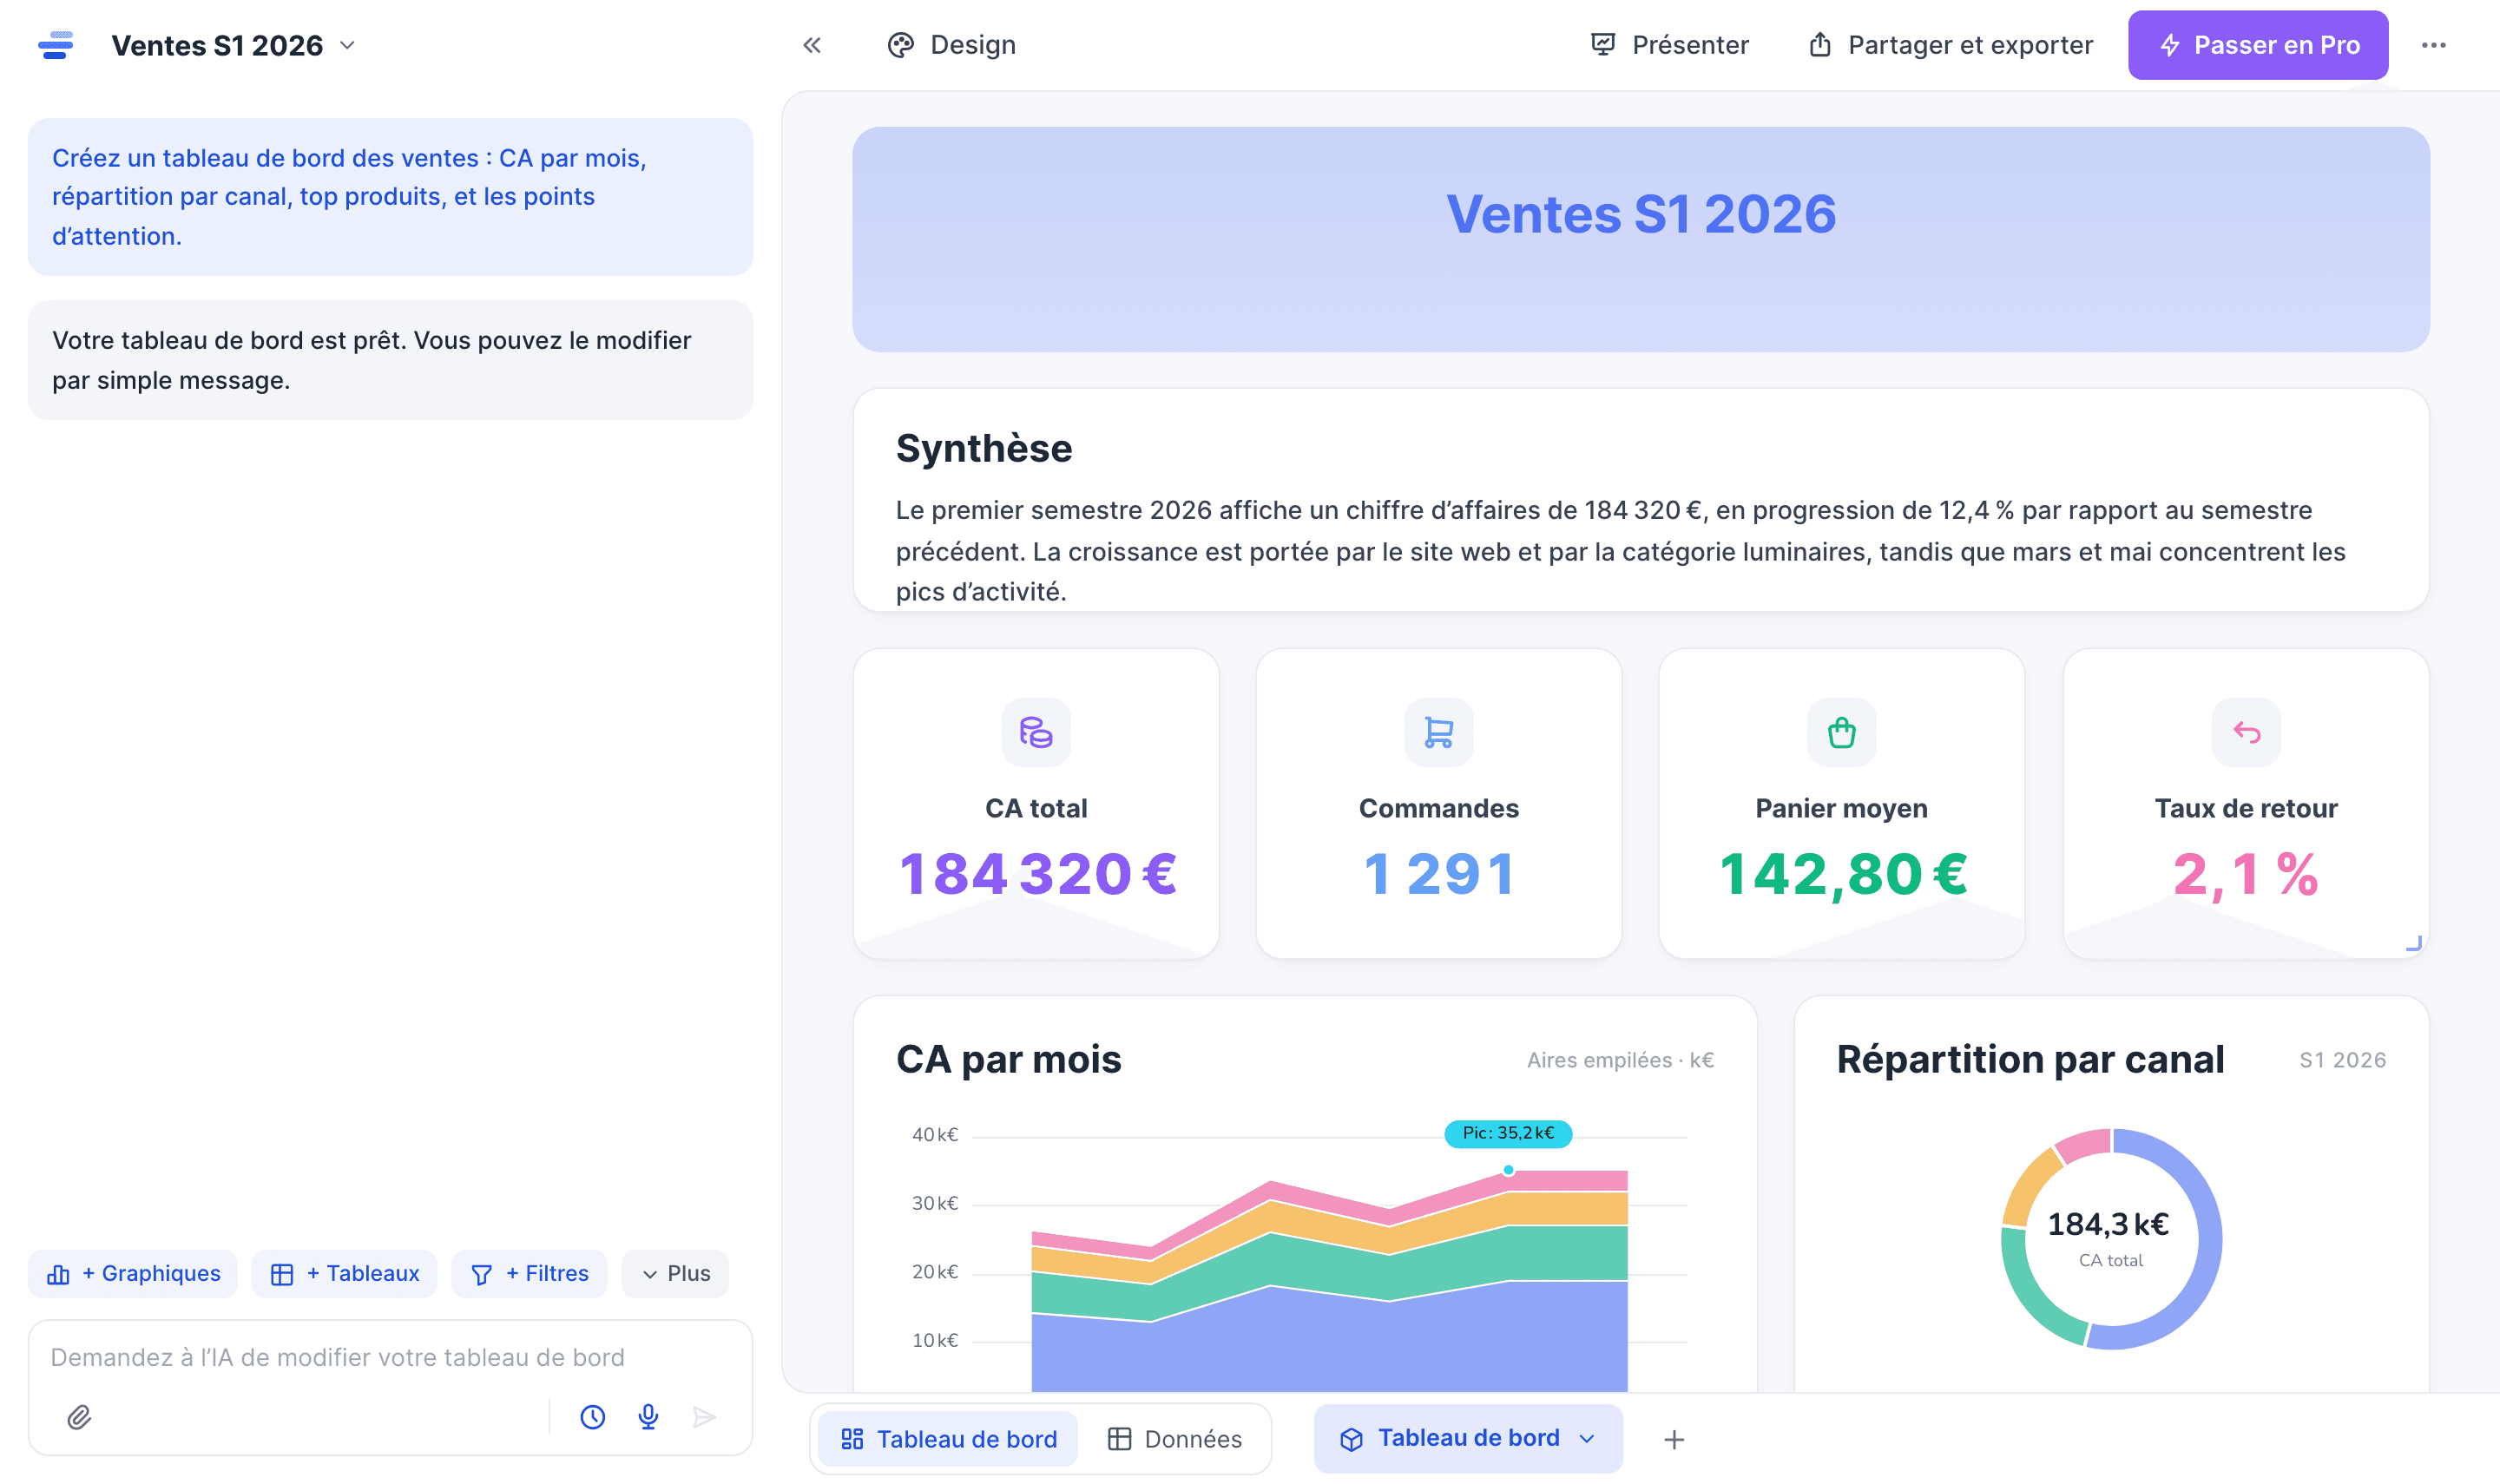2500x1484 pixels.
Task: Open the Design panel
Action: point(951,45)
